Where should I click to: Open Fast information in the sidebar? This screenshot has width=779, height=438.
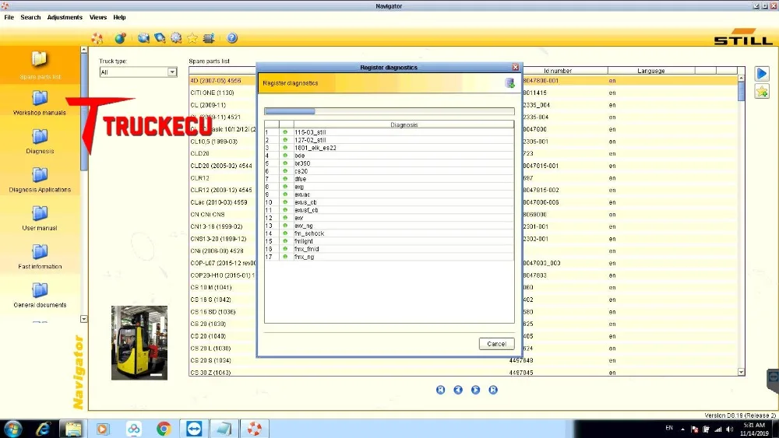click(x=40, y=257)
